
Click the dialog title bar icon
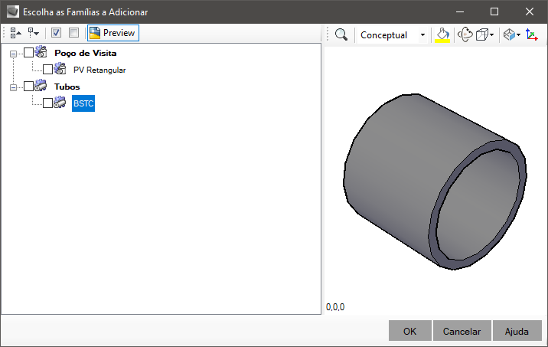coord(13,11)
